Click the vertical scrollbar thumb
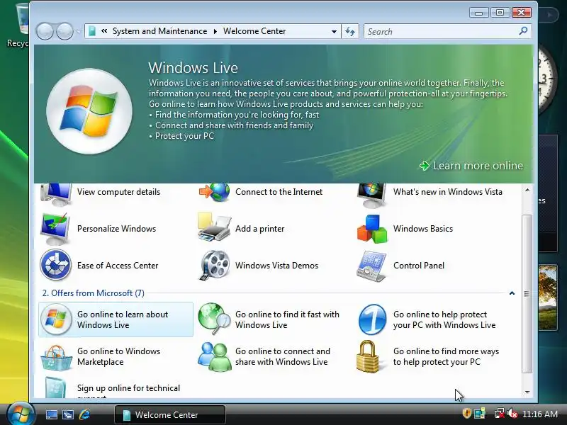Viewport: 567px width, 425px height. click(x=527, y=293)
